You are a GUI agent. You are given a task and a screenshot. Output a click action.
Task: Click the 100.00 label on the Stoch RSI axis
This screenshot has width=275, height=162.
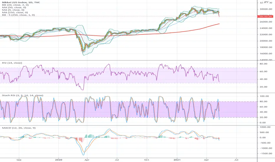(264, 96)
